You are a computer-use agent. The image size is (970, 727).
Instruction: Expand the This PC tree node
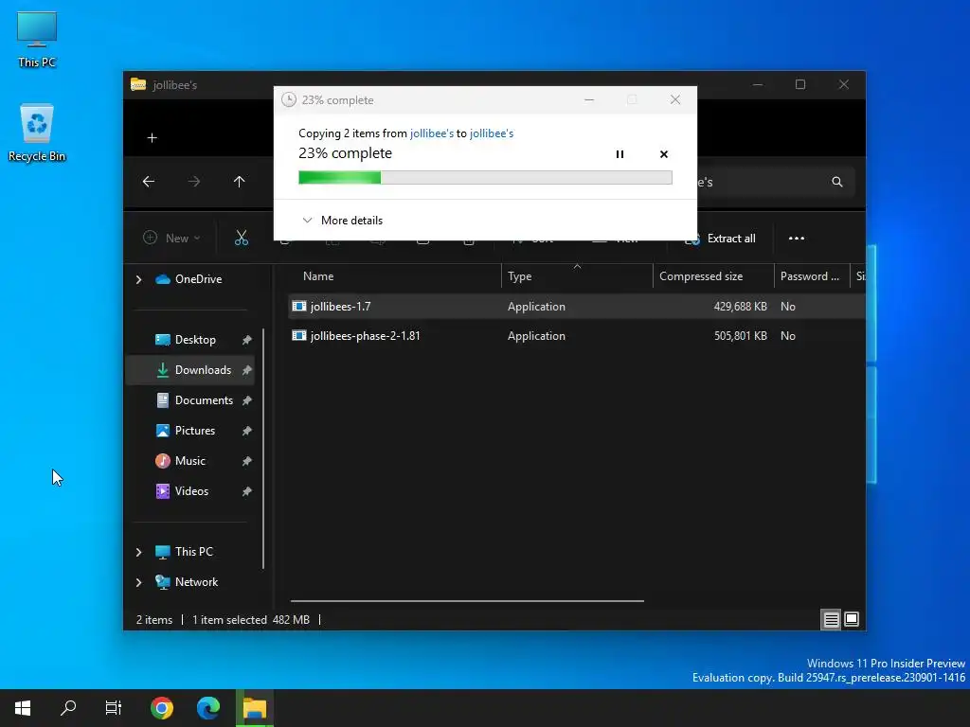coord(138,552)
